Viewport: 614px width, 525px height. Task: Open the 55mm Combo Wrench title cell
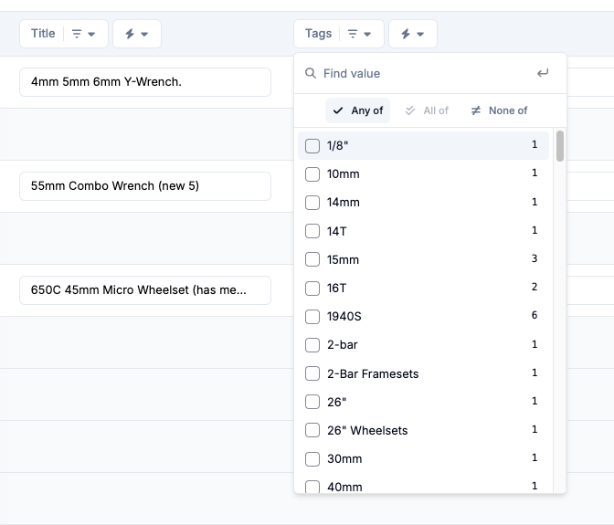point(144,186)
